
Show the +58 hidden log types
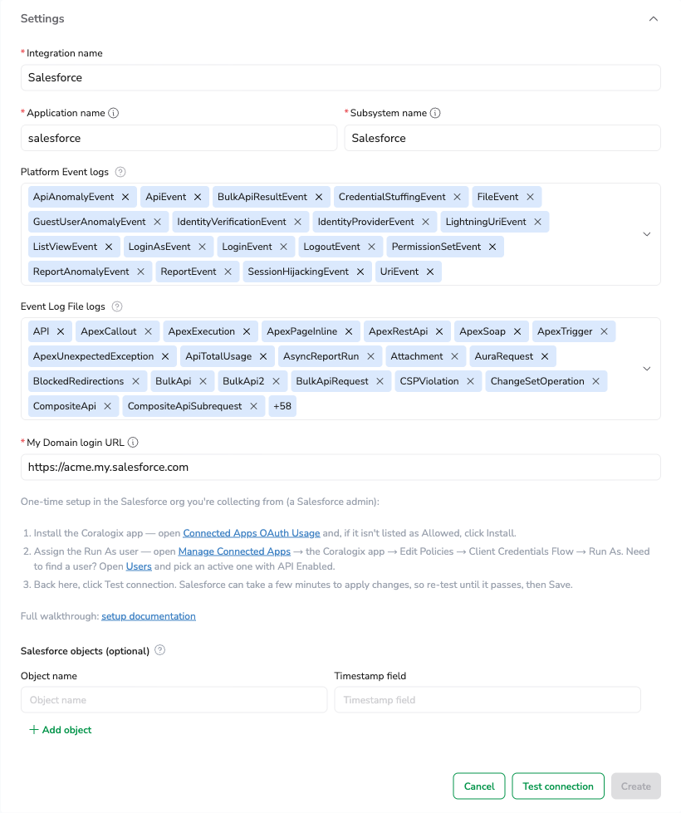[x=282, y=406]
